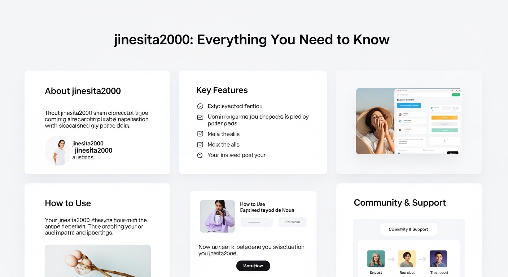Screen dimensions: 508x277
Task: Click the progress line in the How to Use card
Action: (255, 222)
